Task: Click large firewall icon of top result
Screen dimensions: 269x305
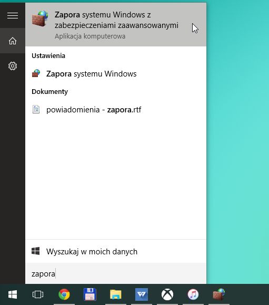Action: (x=40, y=18)
